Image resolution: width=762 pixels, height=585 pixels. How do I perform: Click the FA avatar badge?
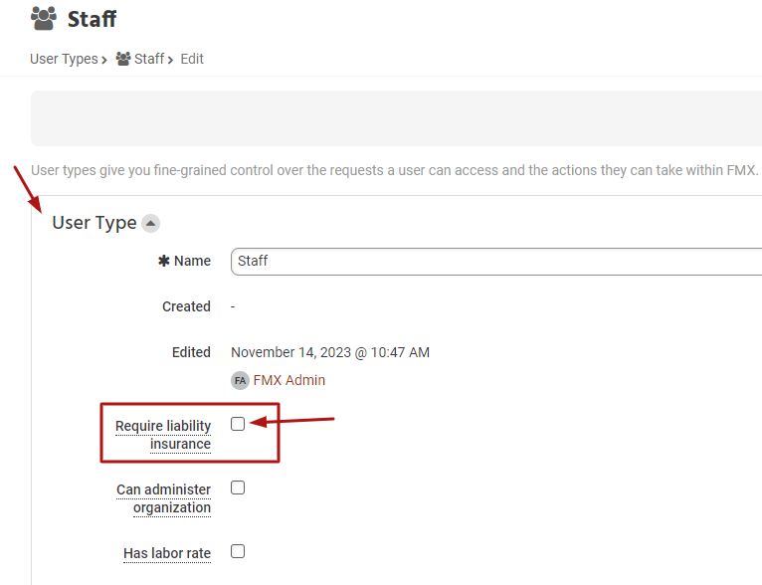coord(240,380)
